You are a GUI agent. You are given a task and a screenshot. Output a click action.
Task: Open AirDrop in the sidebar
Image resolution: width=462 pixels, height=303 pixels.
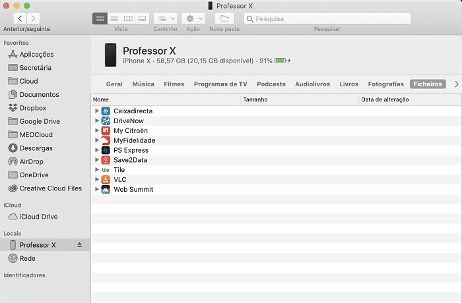pyautogui.click(x=26, y=161)
